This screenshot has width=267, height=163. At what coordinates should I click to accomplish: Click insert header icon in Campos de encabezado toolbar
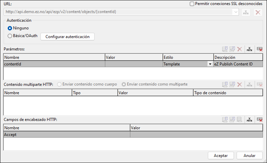[x=232, y=120]
